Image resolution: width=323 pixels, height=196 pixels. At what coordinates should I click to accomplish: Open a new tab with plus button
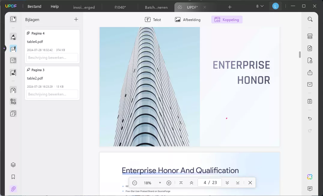coord(230,7)
